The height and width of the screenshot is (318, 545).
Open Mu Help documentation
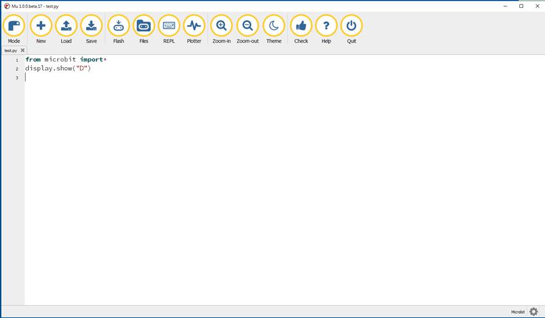click(326, 29)
